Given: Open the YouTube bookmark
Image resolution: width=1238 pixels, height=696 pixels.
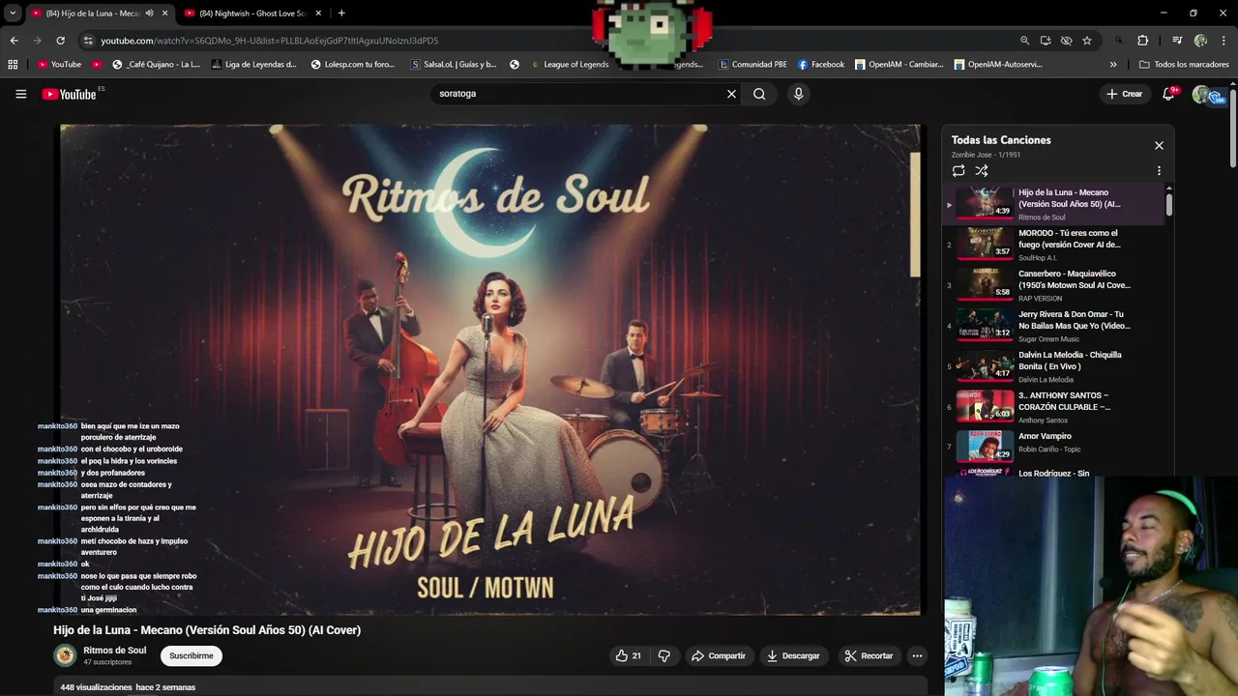Looking at the screenshot, I should [59, 65].
